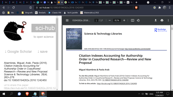173x97 pixels.
Task: Switch to the 'St' tab
Action: click(x=46, y=2)
